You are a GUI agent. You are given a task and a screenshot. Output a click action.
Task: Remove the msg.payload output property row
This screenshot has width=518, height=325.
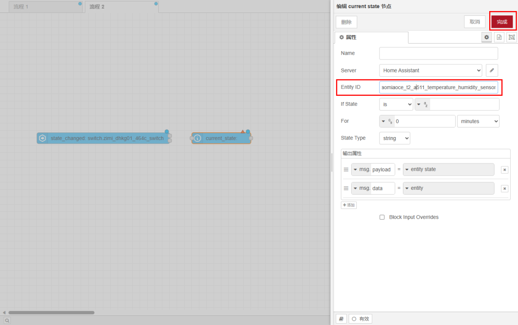pyautogui.click(x=505, y=170)
